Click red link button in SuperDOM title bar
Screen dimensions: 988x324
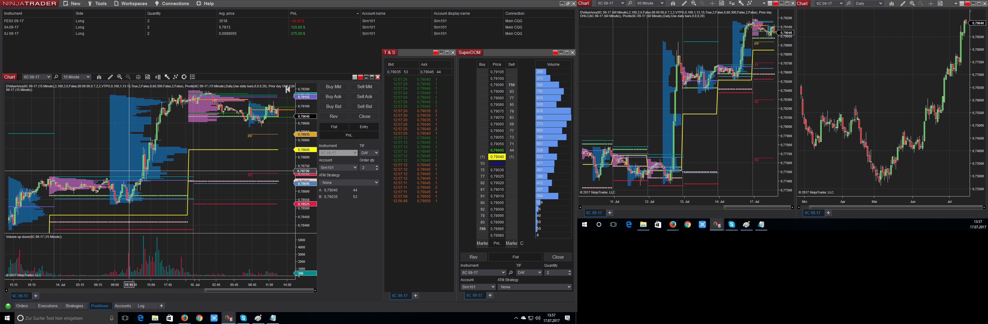click(x=555, y=52)
